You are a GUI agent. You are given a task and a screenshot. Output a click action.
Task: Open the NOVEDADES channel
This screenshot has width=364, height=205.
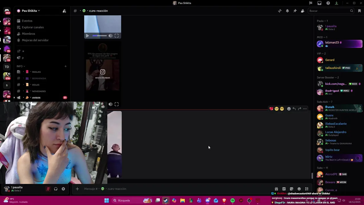[x=42, y=91]
